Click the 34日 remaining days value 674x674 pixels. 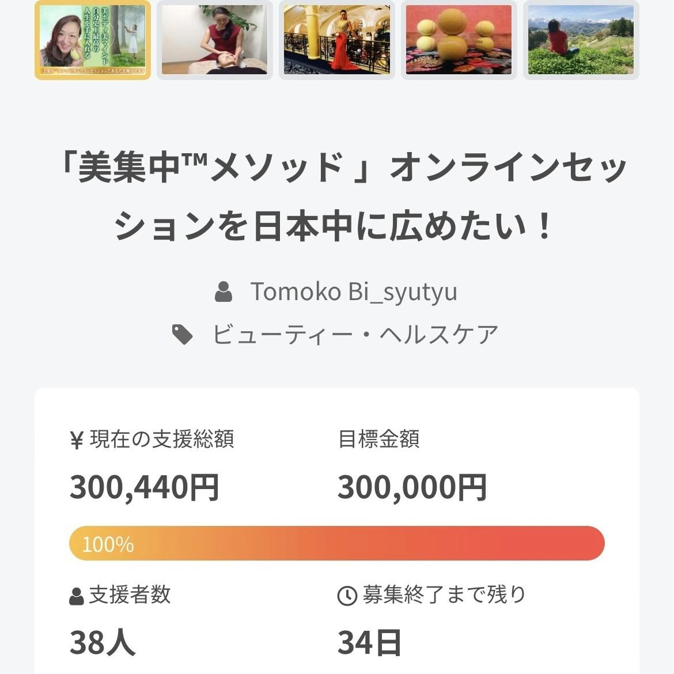369,642
